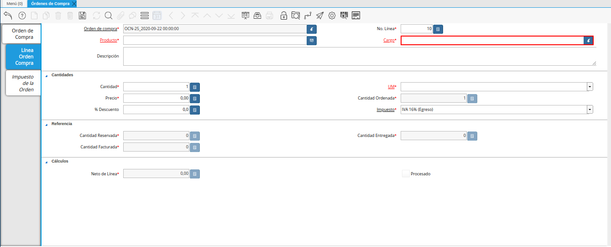Screen dimensions: 611x247
Task: Click the UM field label link
Action: click(x=391, y=87)
